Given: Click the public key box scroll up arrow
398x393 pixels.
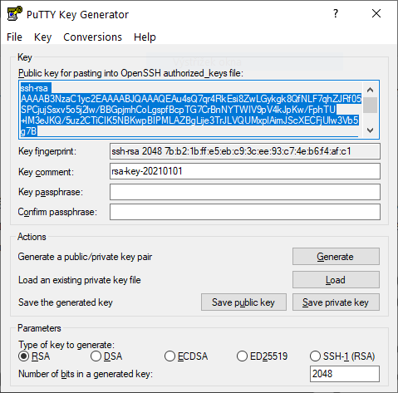Looking at the screenshot, I should (x=370, y=90).
